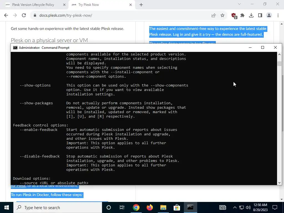Open the network status tray icon
This screenshot has height=213, width=284.
pos(242,207)
